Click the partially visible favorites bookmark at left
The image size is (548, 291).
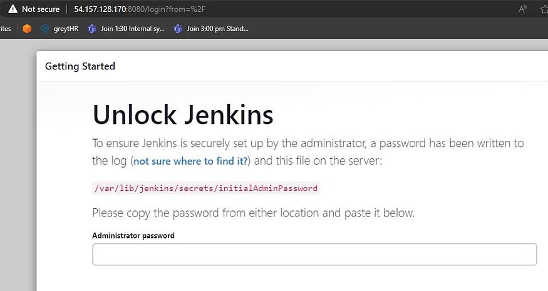[5, 29]
